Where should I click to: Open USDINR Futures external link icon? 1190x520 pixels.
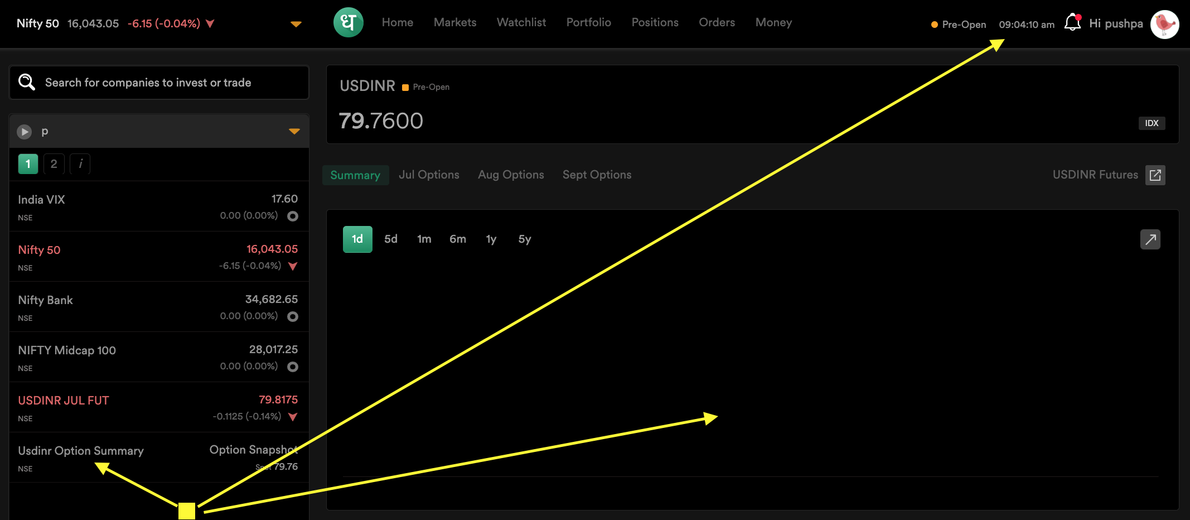point(1155,175)
